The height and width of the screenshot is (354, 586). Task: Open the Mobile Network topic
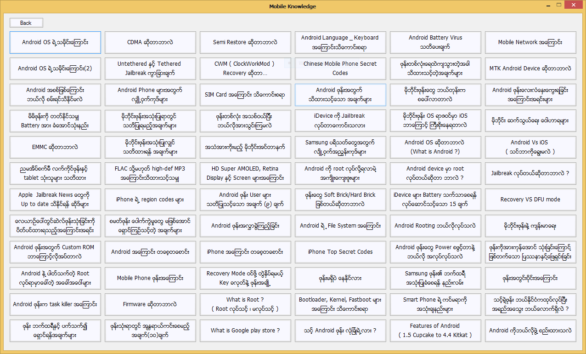tap(530, 42)
